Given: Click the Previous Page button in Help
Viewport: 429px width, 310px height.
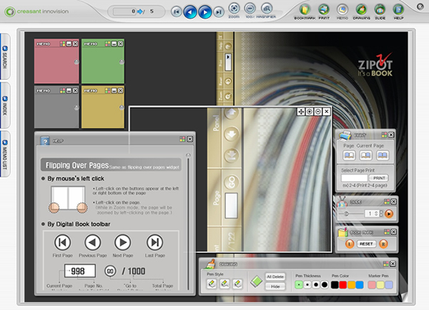Looking at the screenshot, I should click(93, 242).
